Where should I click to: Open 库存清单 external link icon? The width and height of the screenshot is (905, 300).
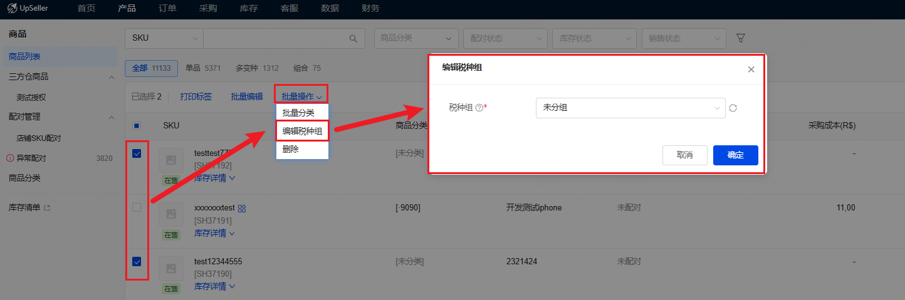pyautogui.click(x=46, y=207)
